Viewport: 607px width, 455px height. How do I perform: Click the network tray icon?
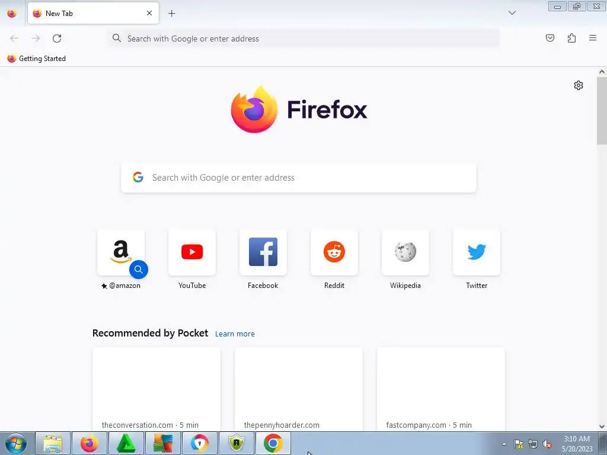point(533,444)
